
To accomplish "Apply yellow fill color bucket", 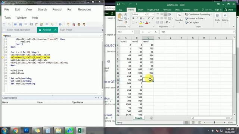I will pos(141,22).
